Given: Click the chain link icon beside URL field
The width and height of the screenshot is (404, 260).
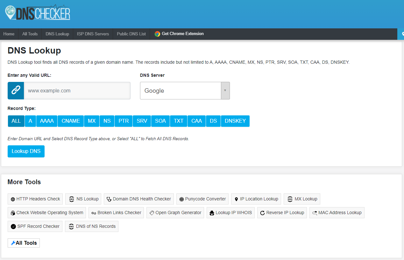Looking at the screenshot, I should [x=16, y=90].
